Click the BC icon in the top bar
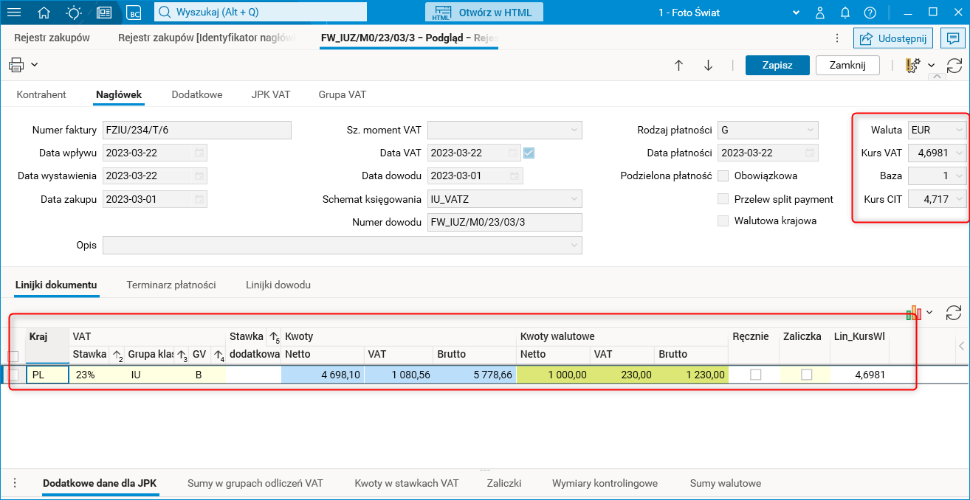The image size is (970, 500). (x=134, y=13)
